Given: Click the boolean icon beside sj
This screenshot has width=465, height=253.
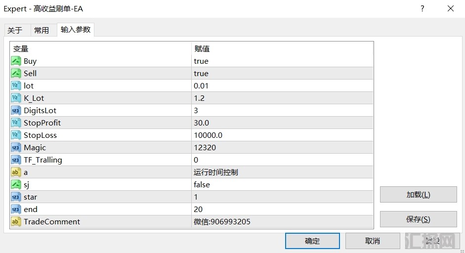Looking at the screenshot, I should click(x=16, y=185).
